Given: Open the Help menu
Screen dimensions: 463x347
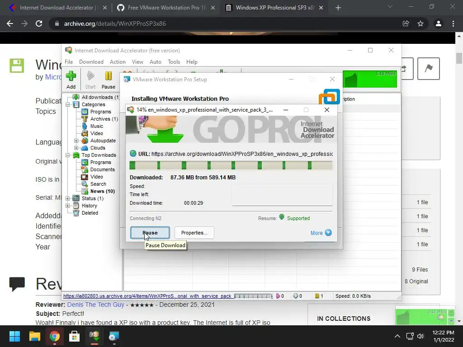Looking at the screenshot, I should pos(192,61).
